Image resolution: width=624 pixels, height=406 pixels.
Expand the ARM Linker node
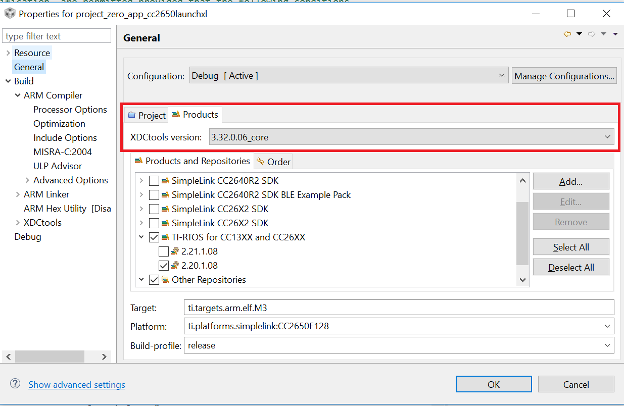pos(18,194)
